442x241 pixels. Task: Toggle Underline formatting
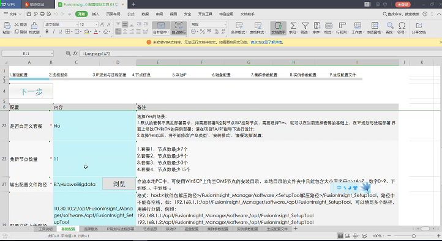[x=60, y=32]
